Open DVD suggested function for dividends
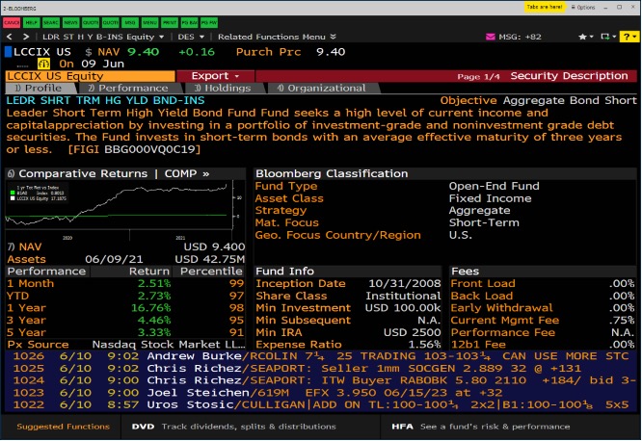The width and height of the screenshot is (642, 441). point(234,427)
